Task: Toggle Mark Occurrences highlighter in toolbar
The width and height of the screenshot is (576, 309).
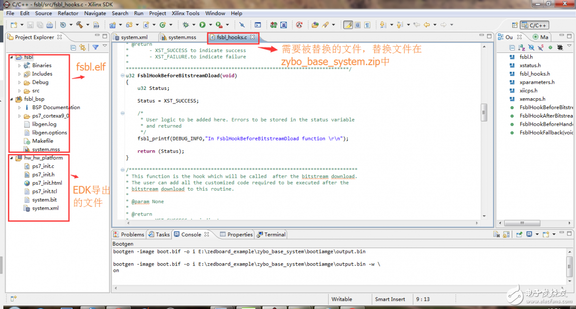Action: [347, 25]
